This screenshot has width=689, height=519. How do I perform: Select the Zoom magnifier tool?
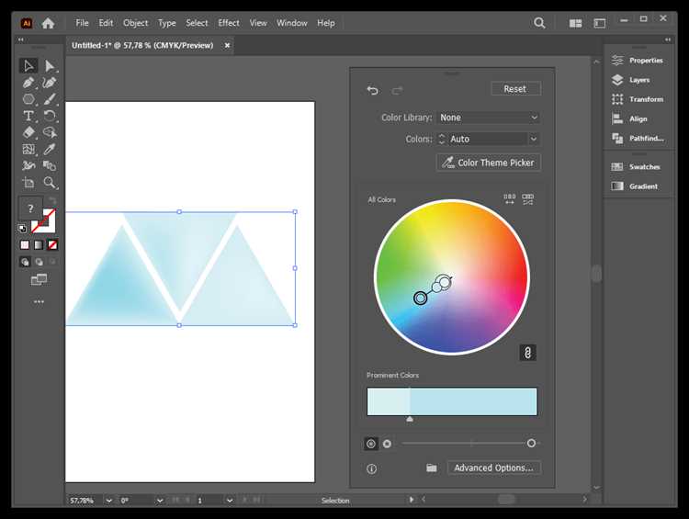coord(50,183)
